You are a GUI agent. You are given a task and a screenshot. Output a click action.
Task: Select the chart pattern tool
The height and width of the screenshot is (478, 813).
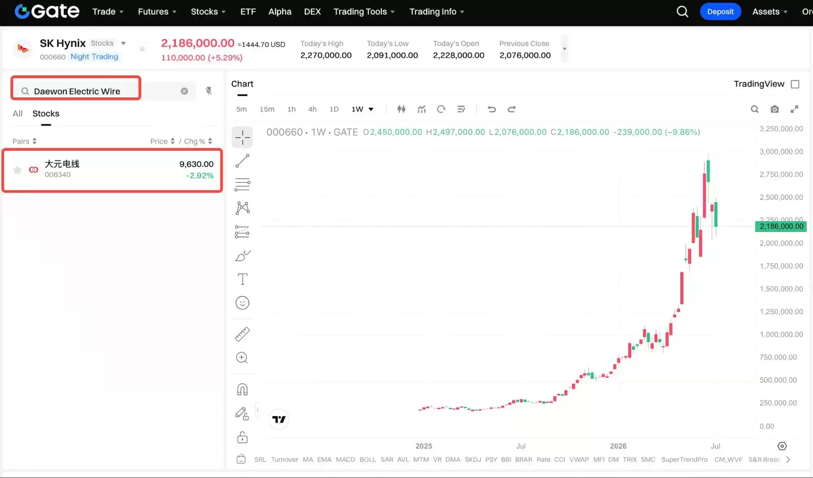click(x=242, y=208)
